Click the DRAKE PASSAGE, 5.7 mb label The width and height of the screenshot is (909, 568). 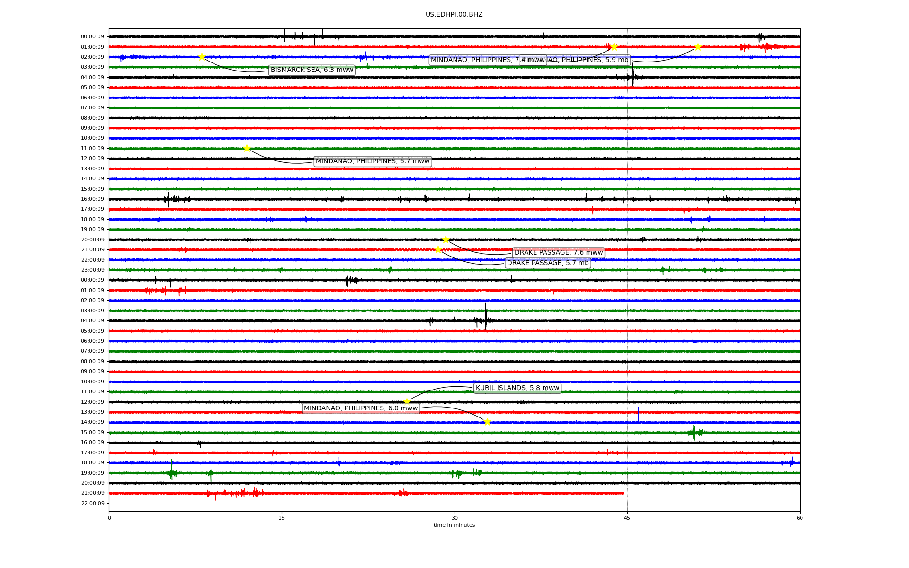tap(547, 263)
